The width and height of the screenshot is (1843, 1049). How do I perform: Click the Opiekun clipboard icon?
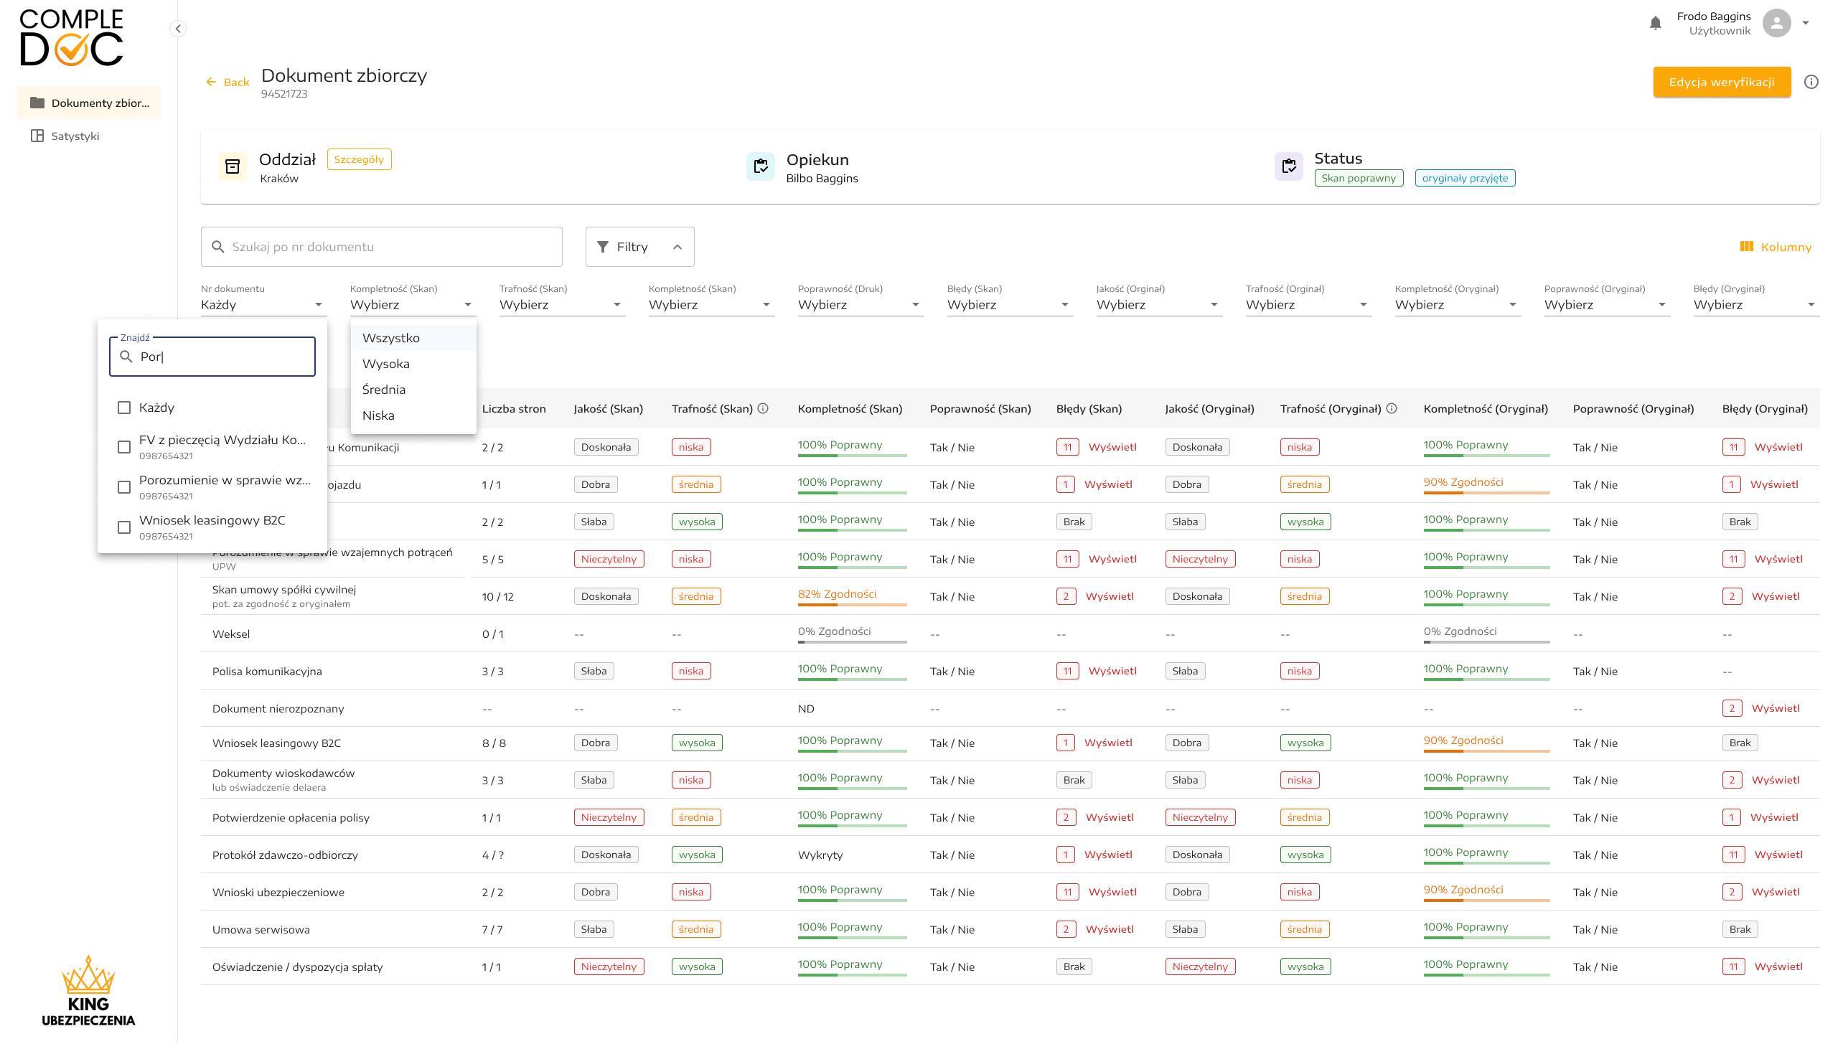pyautogui.click(x=760, y=167)
